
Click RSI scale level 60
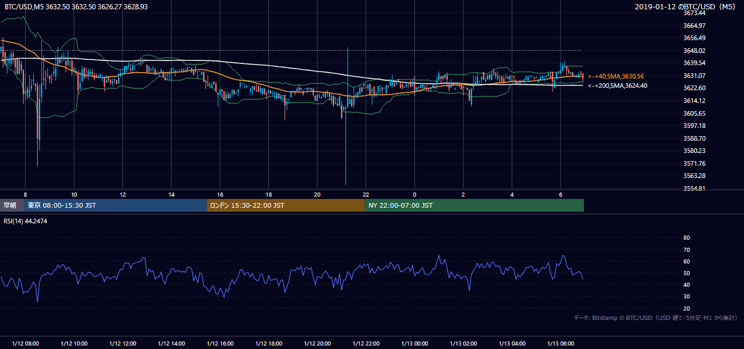click(x=686, y=261)
